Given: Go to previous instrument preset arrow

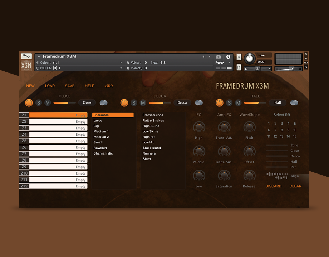Looking at the screenshot, I should 203,57.
